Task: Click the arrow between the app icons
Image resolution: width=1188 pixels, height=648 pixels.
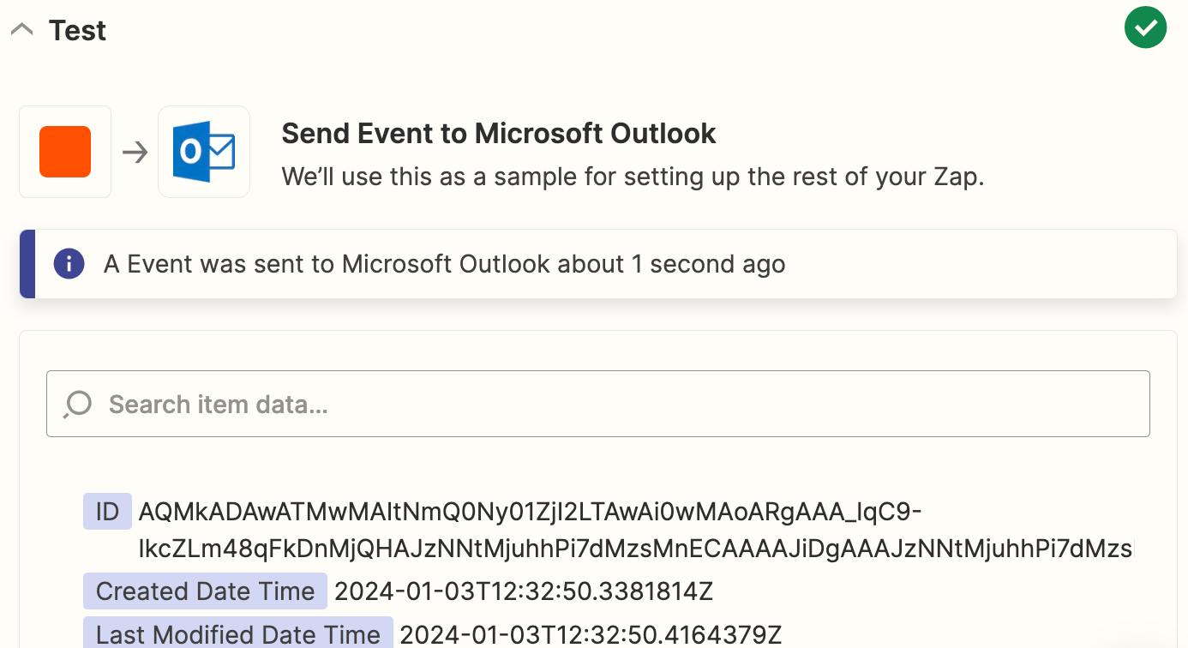Action: point(135,153)
